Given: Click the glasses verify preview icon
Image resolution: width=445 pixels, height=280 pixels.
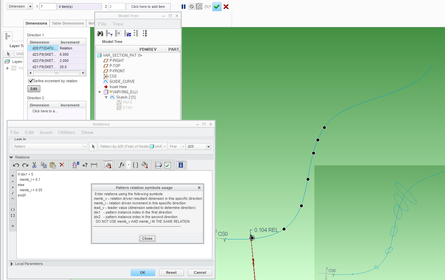Looking at the screenshot, I should (207, 7).
